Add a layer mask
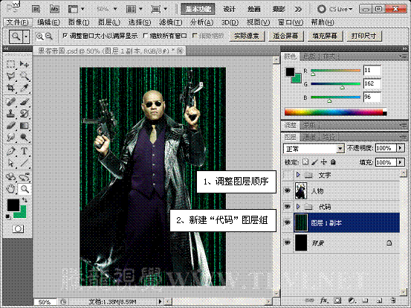This screenshot has height=308, width=411. [338, 301]
